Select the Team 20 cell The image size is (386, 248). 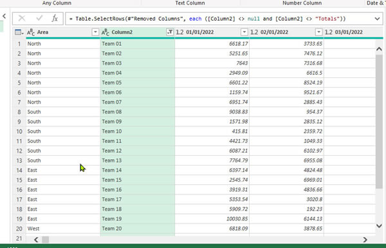[x=138, y=229]
